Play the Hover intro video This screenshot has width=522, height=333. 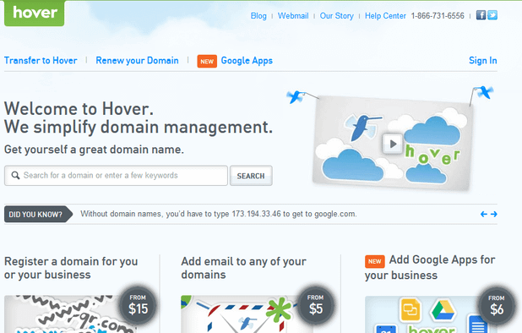(x=393, y=144)
